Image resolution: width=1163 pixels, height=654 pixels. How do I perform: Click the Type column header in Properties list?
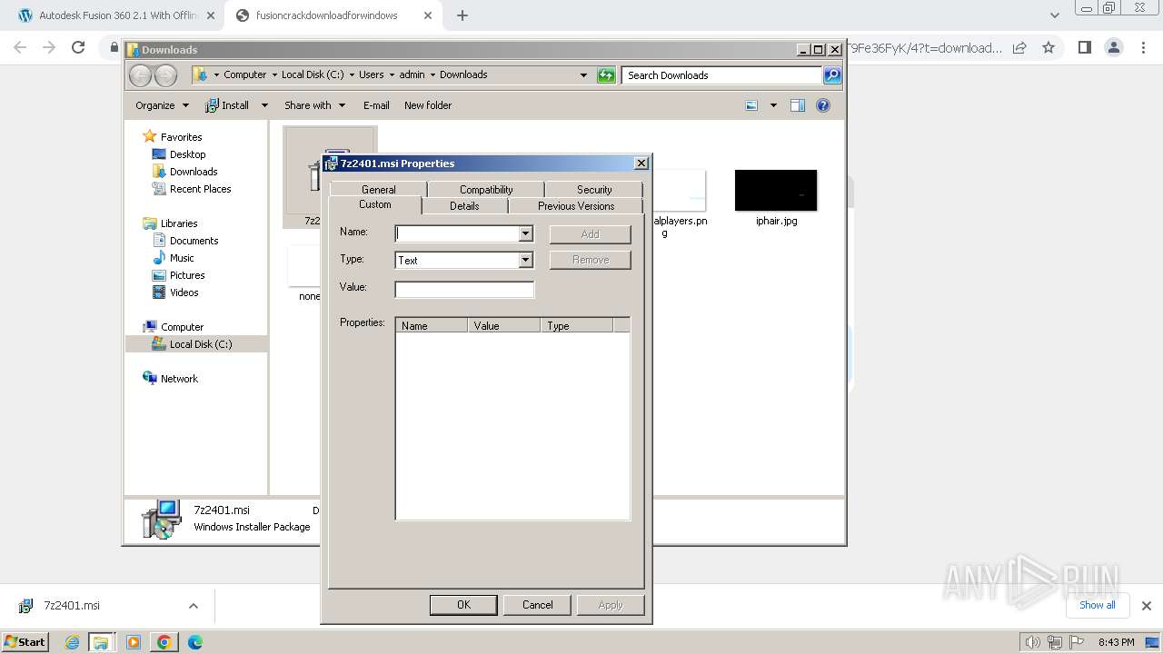tap(577, 325)
